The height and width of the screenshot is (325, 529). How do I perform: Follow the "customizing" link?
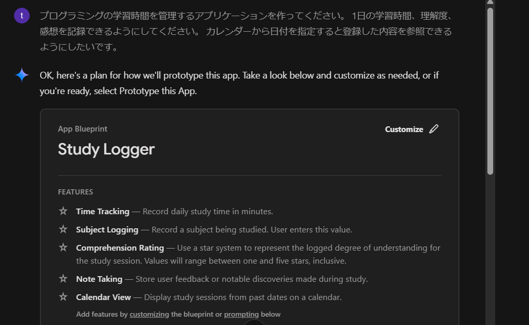[x=149, y=314]
